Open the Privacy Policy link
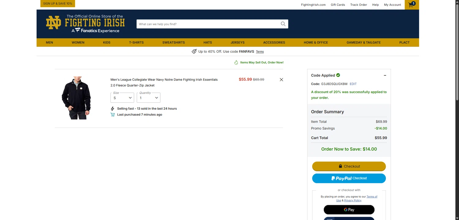 353,200
